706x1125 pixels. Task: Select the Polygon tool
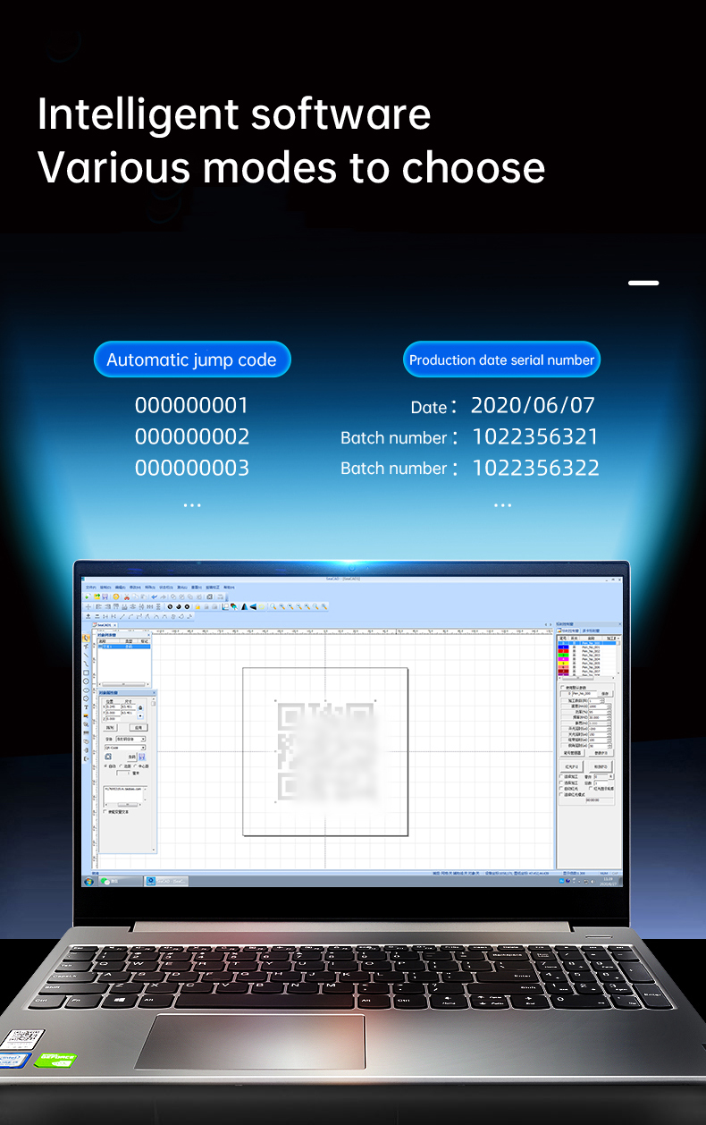point(86,698)
